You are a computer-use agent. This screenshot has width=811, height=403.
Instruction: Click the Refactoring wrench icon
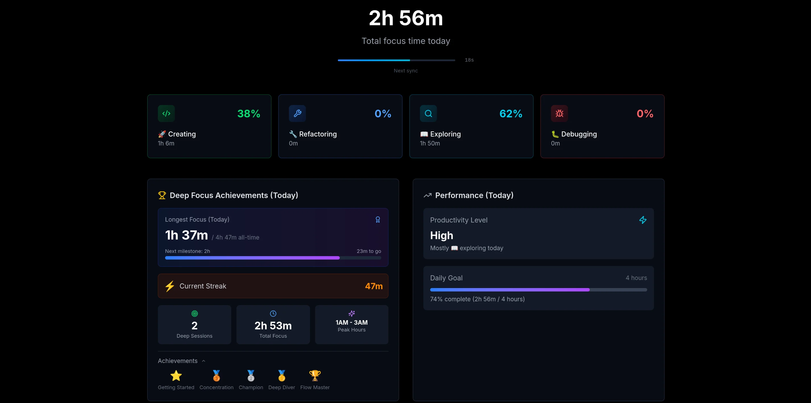(298, 114)
